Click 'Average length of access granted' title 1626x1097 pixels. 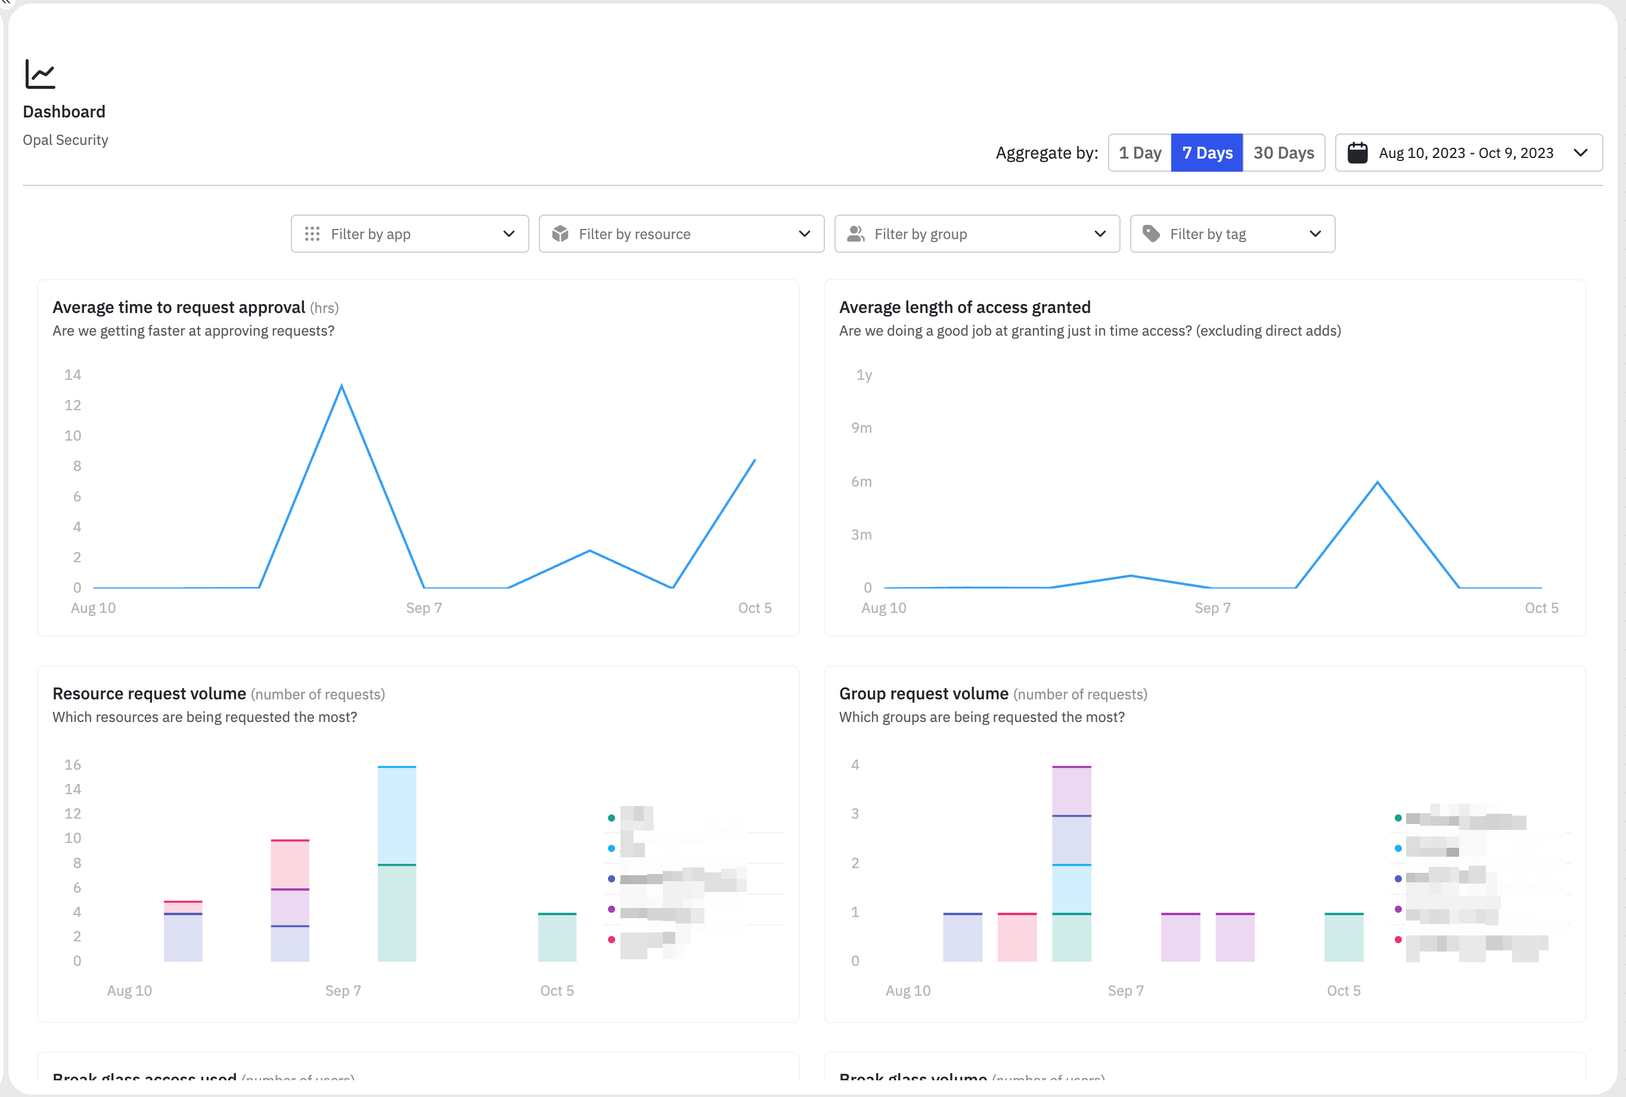964,307
